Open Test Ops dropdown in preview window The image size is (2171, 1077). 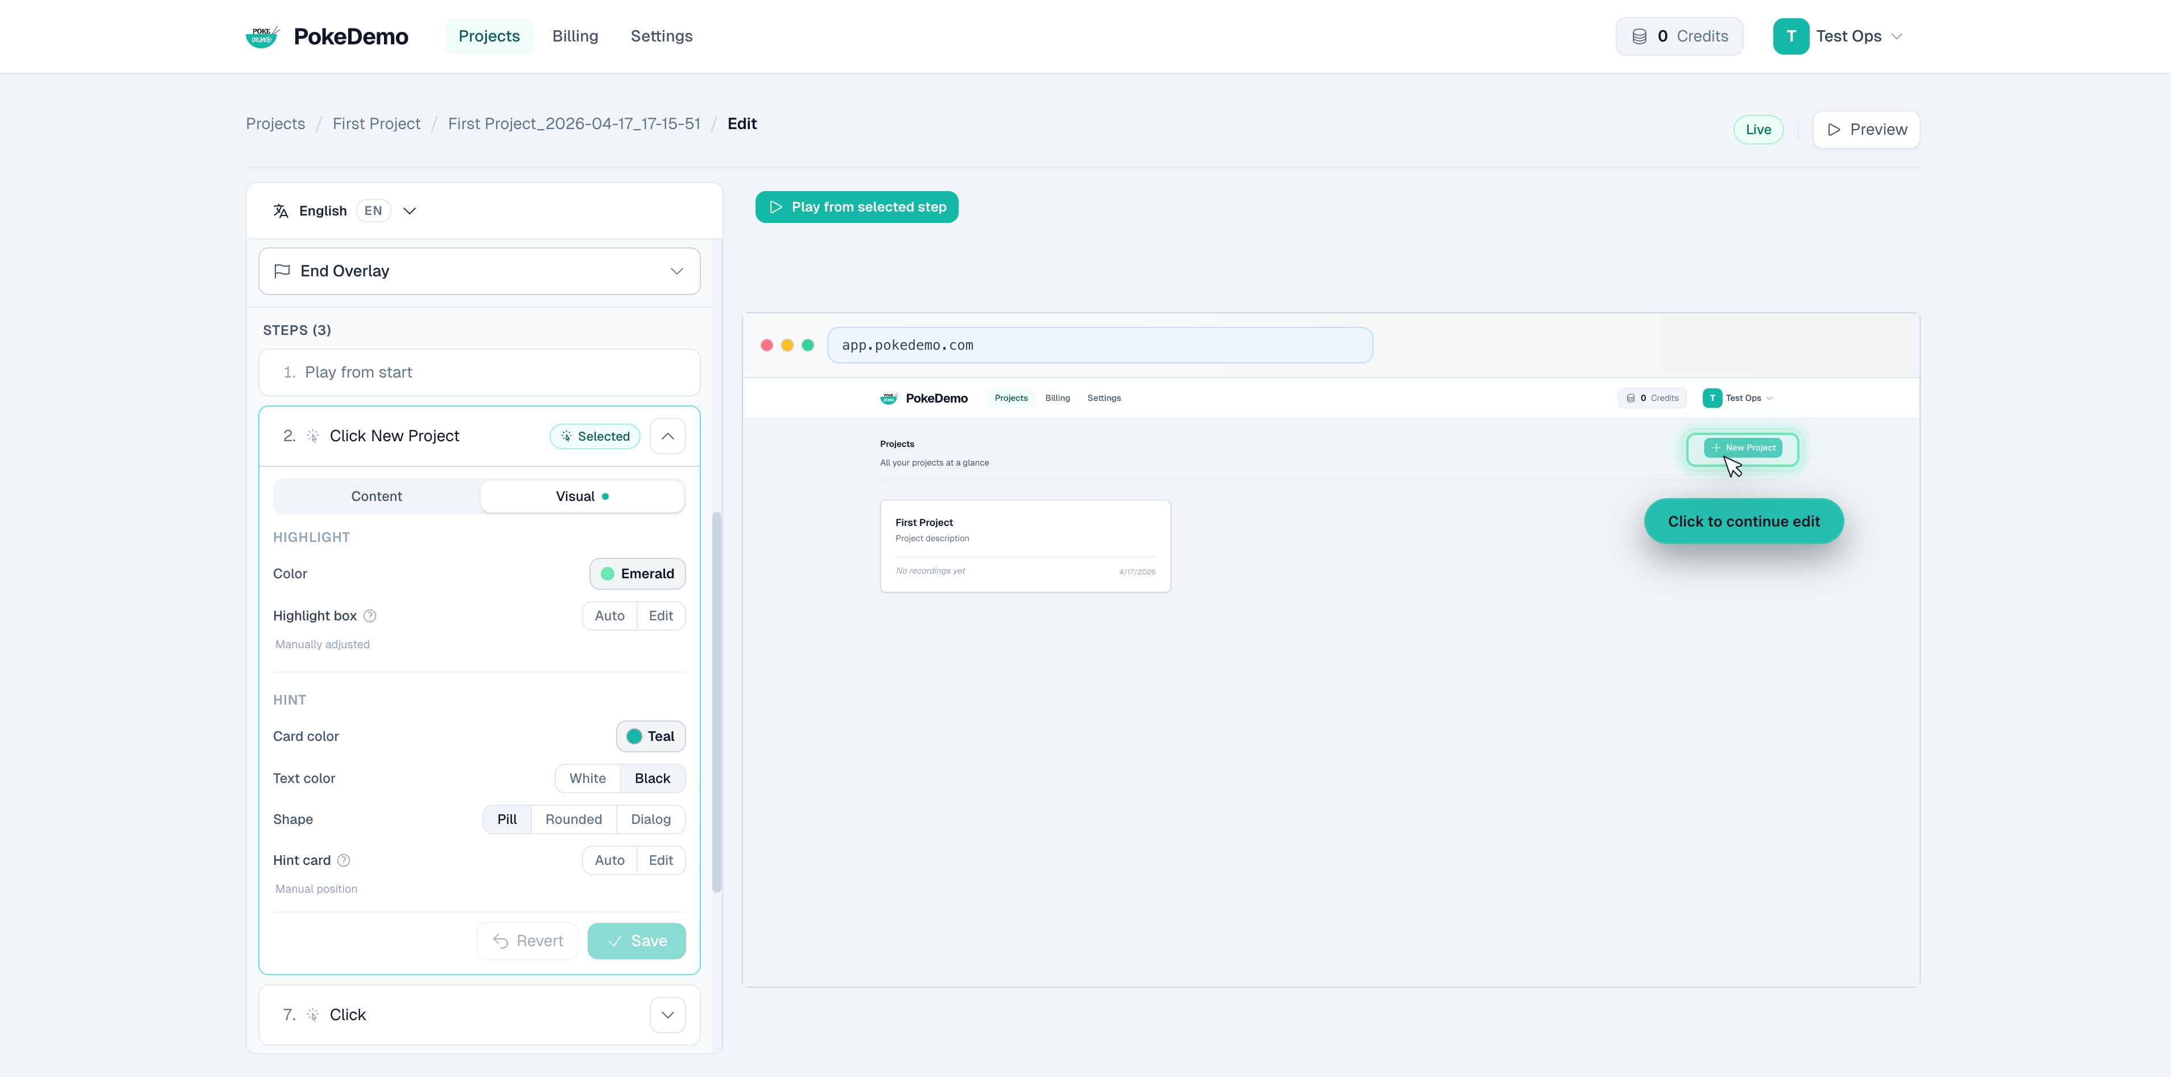(1738, 398)
